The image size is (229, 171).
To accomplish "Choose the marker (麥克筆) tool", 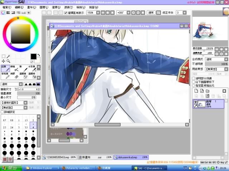I will (6, 76).
